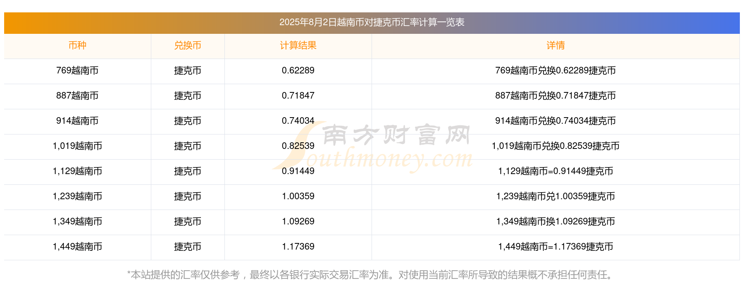This screenshot has width=744, height=297.
Task: Click detail 1,449越南币=1.17369捷克币
Action: [556, 247]
